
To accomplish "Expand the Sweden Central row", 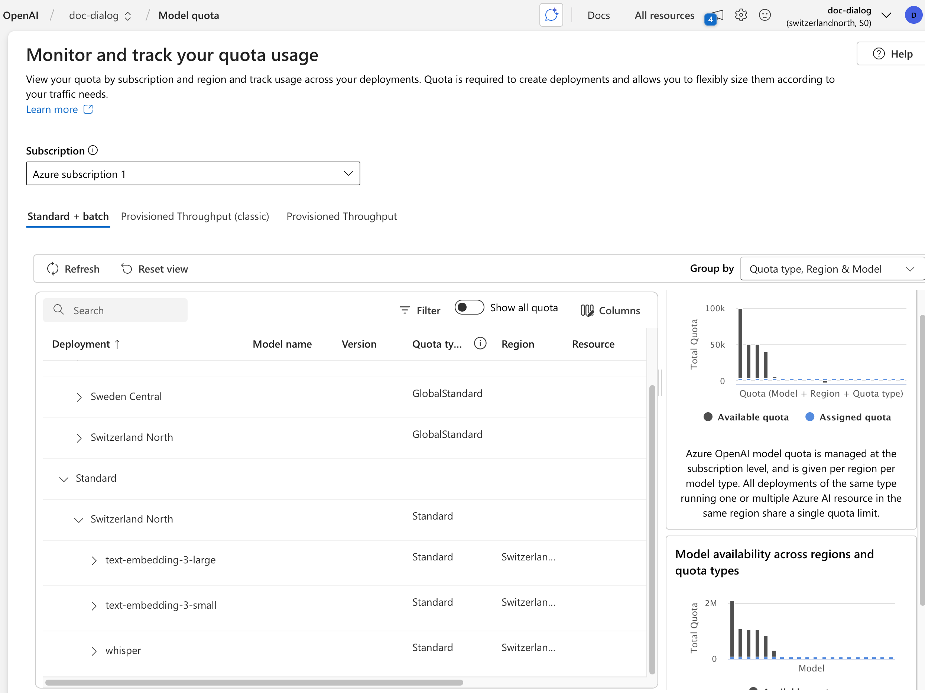I will point(79,397).
